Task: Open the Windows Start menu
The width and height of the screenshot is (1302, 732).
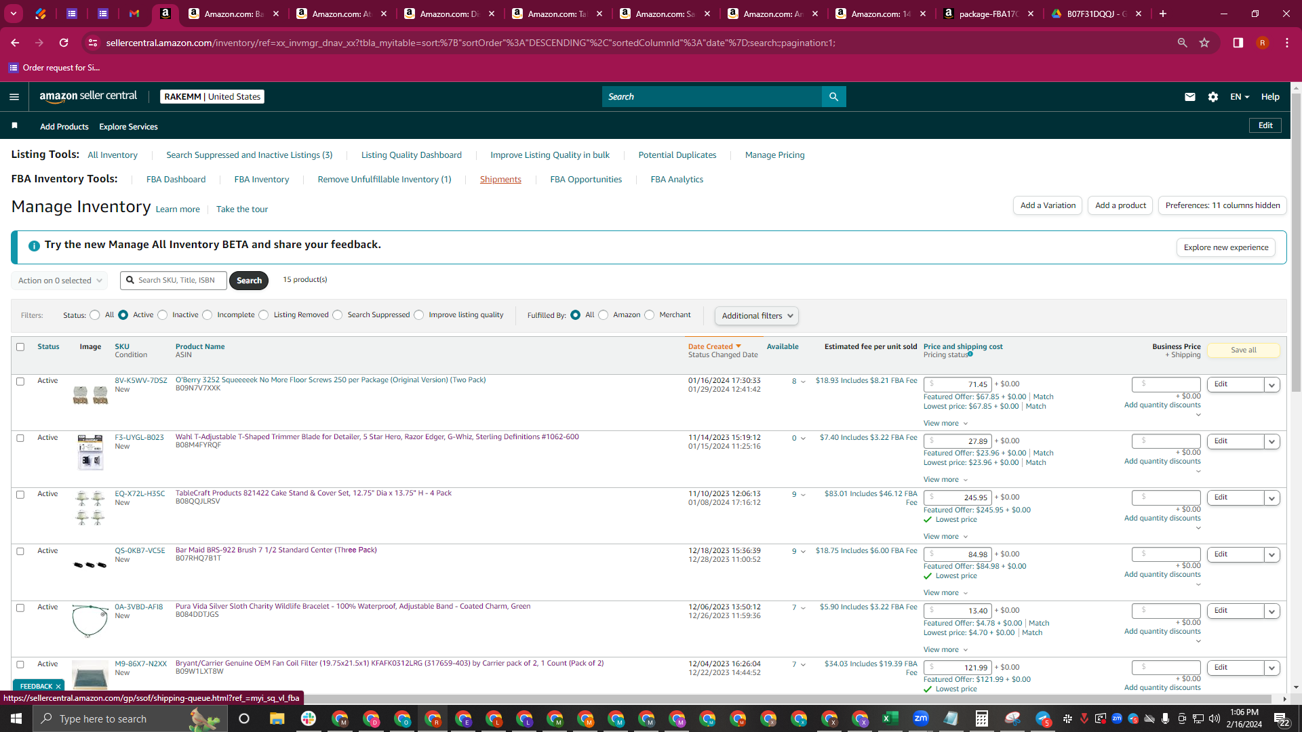Action: point(16,718)
